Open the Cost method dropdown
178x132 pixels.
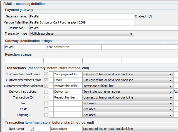[x=128, y=109]
